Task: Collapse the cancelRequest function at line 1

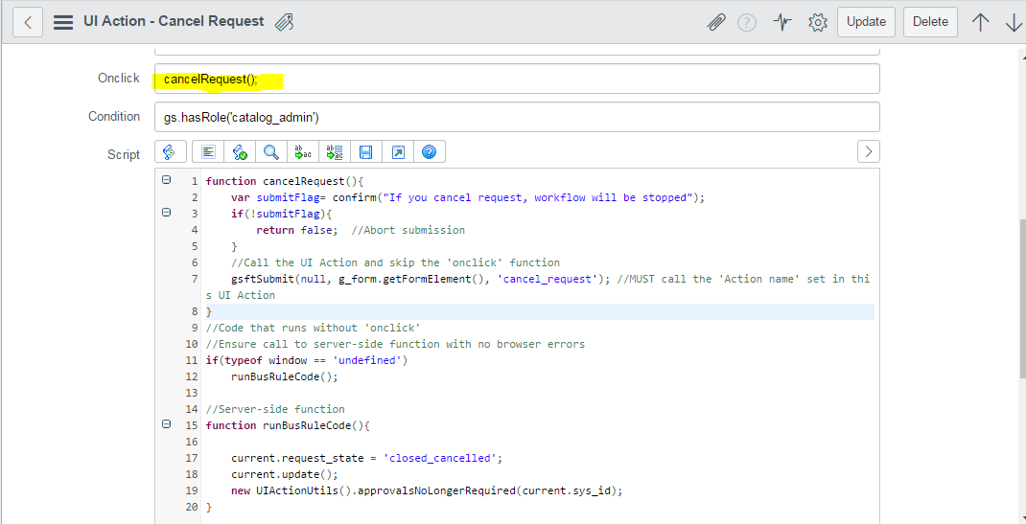Action: pyautogui.click(x=166, y=180)
